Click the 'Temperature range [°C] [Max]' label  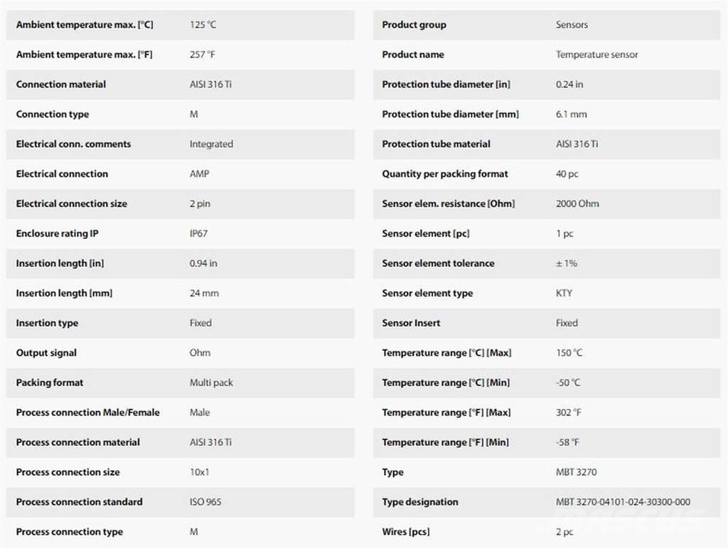point(446,353)
